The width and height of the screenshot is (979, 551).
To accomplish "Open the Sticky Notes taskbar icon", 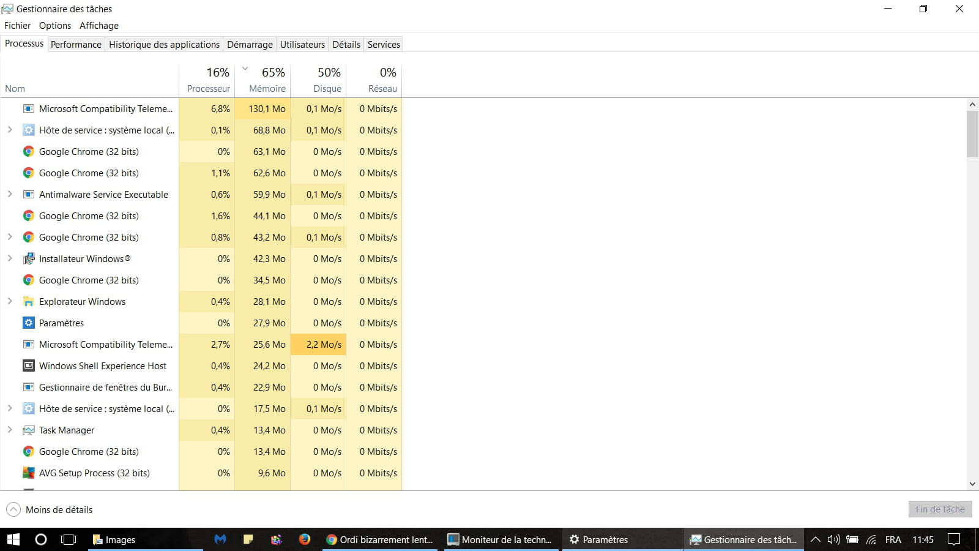I will [x=248, y=539].
